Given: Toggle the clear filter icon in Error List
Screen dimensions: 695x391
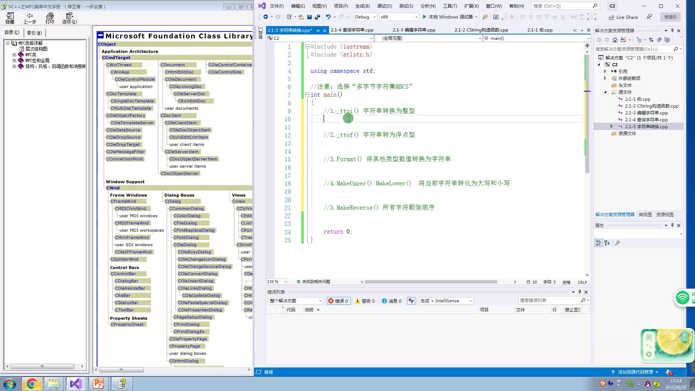Looking at the screenshot, I should pos(411,301).
